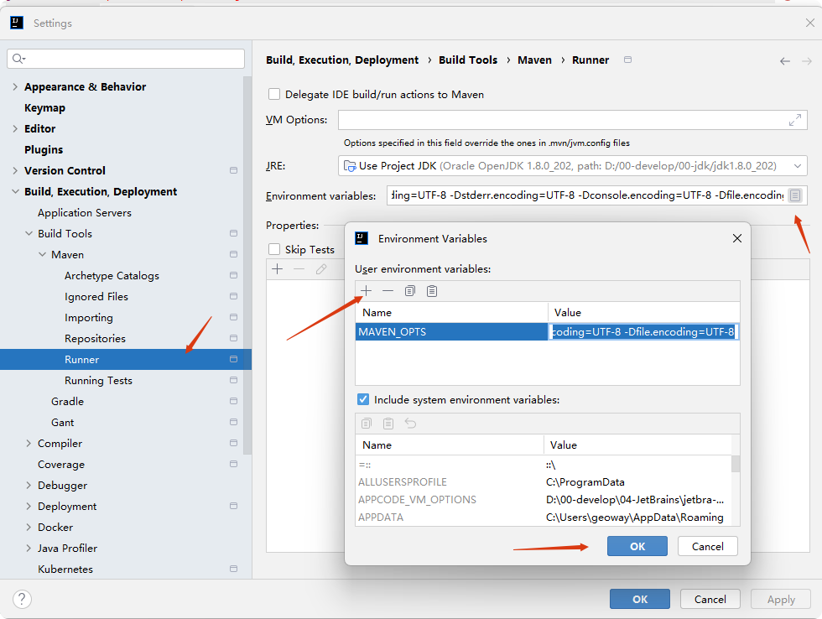
Task: Open Plugins settings
Action: (44, 149)
